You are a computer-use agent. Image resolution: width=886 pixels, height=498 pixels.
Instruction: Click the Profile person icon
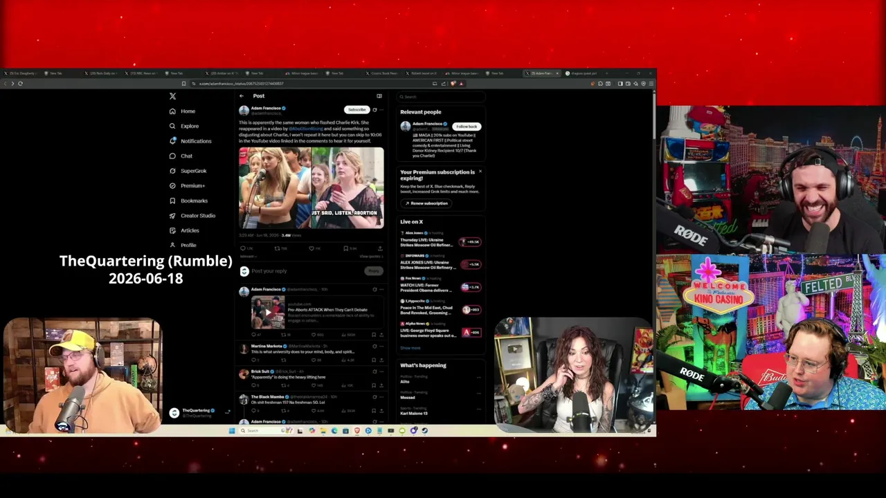click(x=172, y=245)
